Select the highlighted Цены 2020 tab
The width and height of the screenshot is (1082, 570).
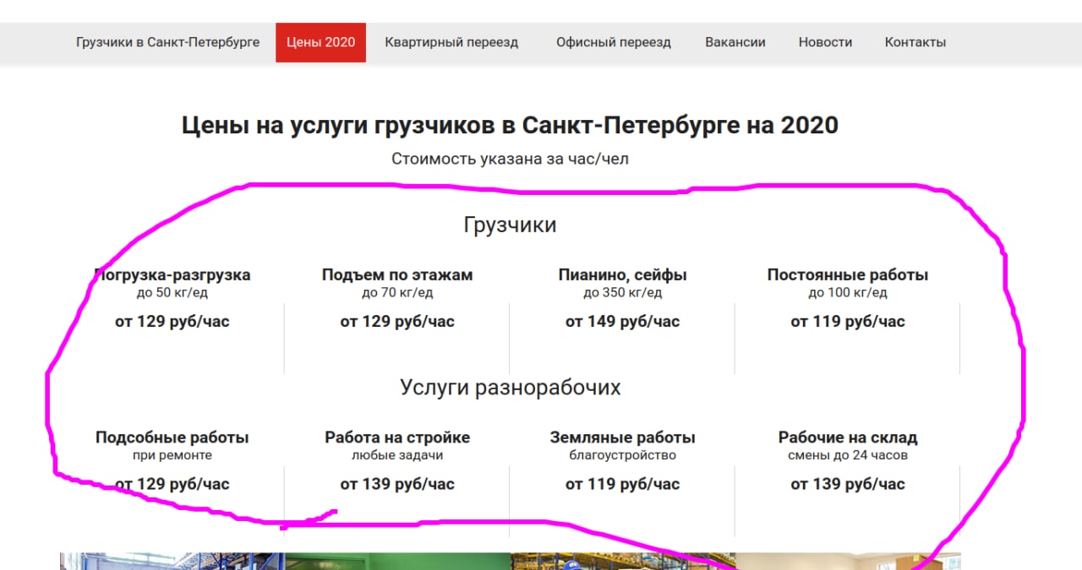tap(320, 42)
